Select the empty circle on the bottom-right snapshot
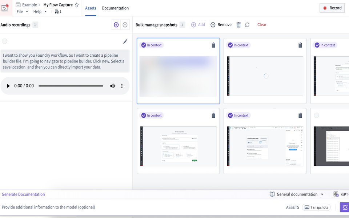Screen dimensions: 349x218 (x=316, y=115)
